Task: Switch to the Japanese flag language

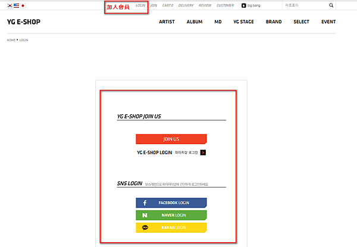Action: coord(23,5)
